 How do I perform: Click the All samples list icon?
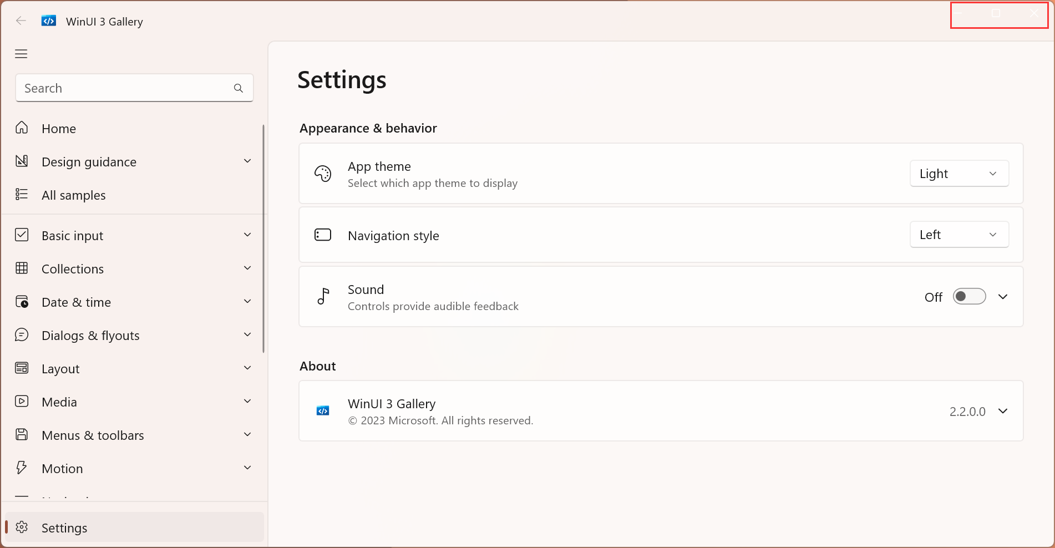click(x=22, y=194)
